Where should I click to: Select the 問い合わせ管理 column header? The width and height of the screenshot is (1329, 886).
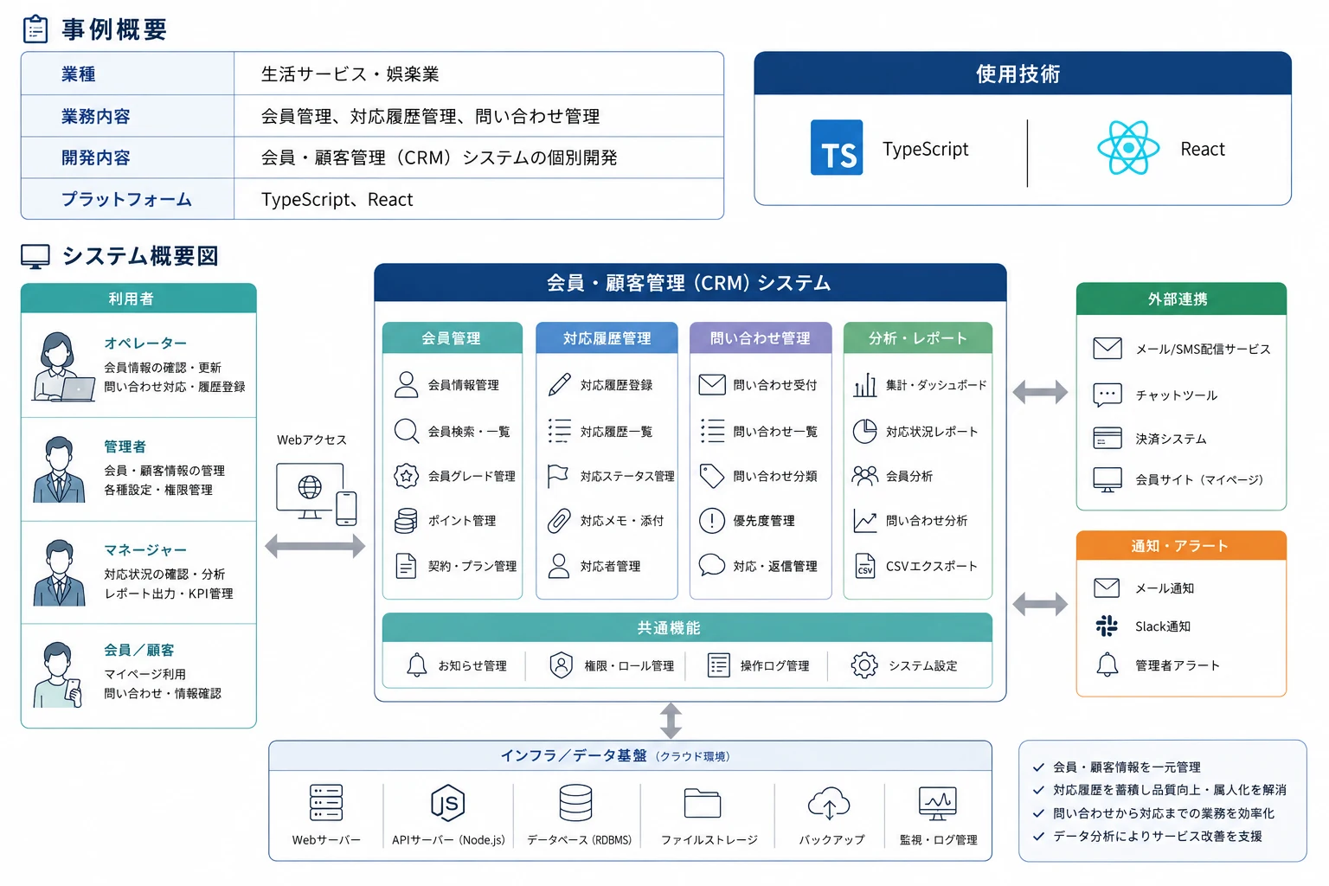tap(761, 337)
